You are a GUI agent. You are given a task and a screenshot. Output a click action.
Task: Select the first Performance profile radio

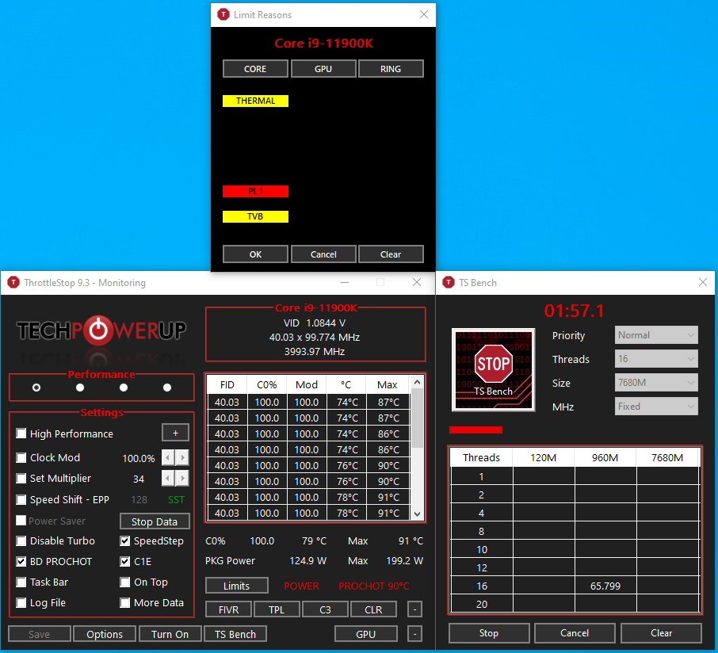click(x=36, y=388)
